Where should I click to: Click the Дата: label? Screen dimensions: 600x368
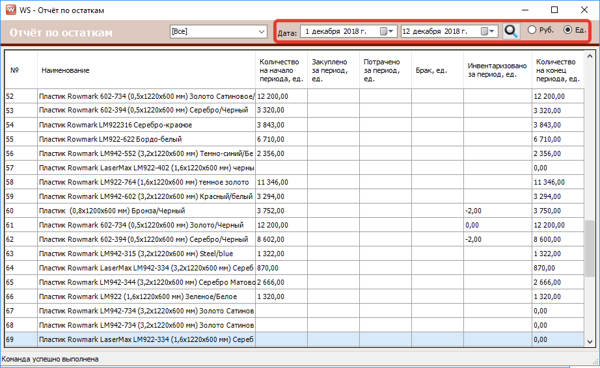click(287, 33)
